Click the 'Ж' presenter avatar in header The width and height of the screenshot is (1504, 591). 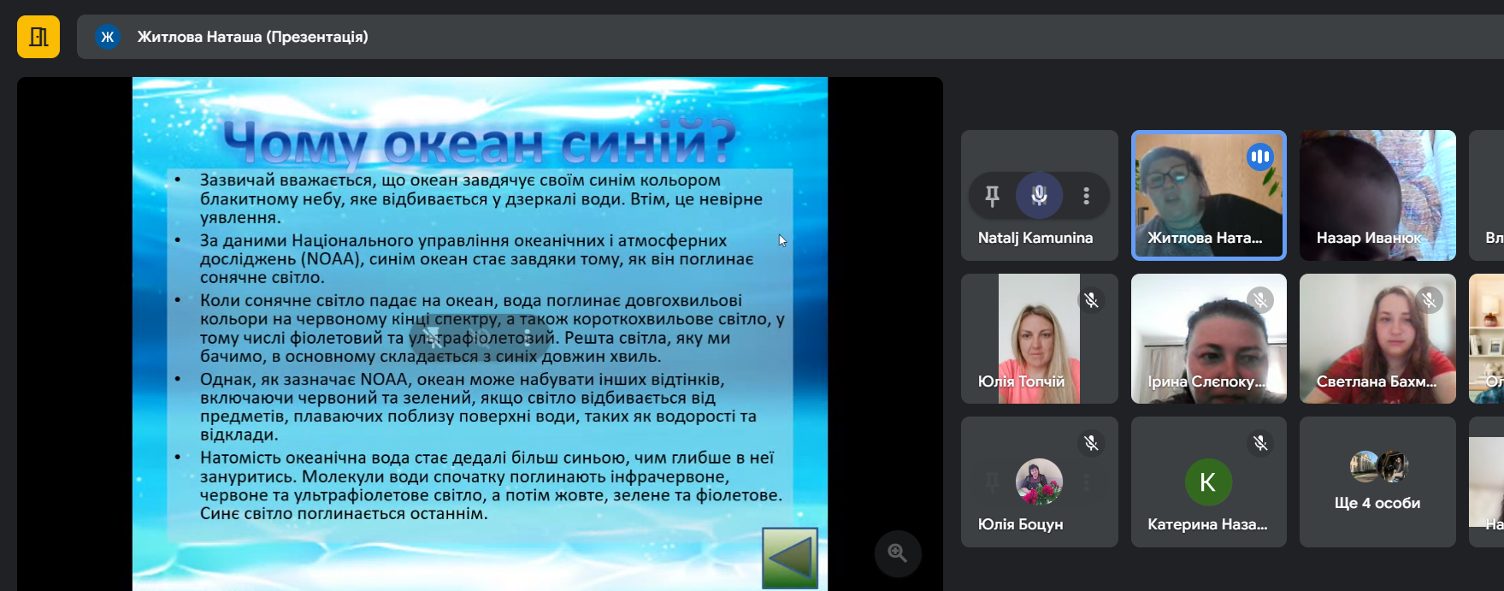click(108, 37)
